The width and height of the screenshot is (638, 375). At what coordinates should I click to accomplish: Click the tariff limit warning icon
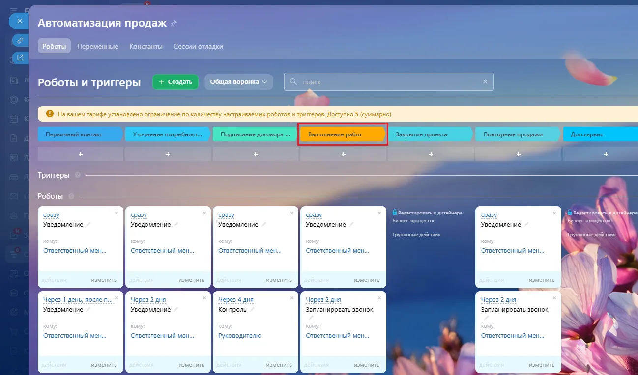click(x=50, y=114)
